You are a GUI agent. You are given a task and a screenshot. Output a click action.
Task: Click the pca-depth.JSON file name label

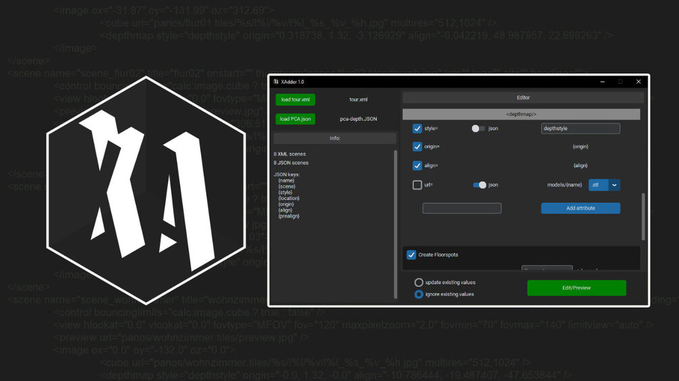click(359, 119)
